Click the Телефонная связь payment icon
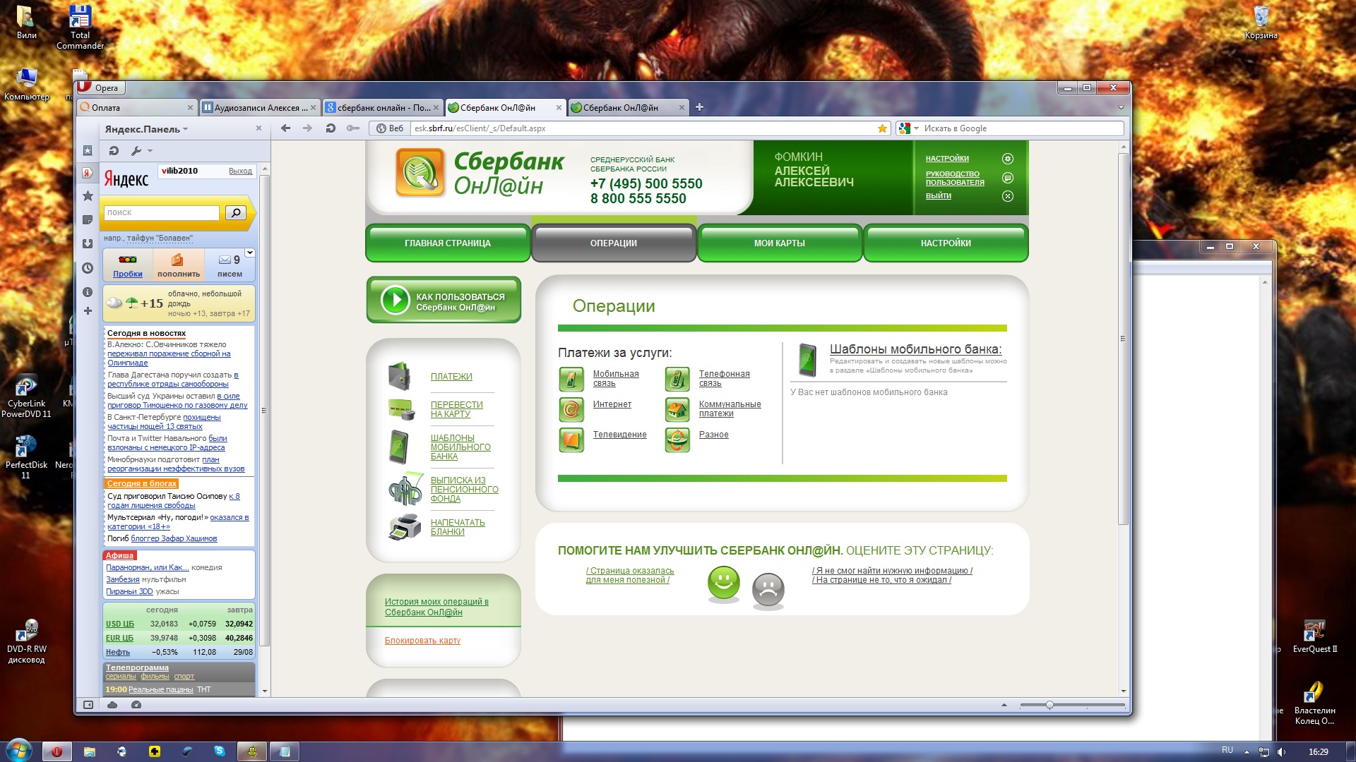The width and height of the screenshot is (1356, 762). [x=677, y=379]
